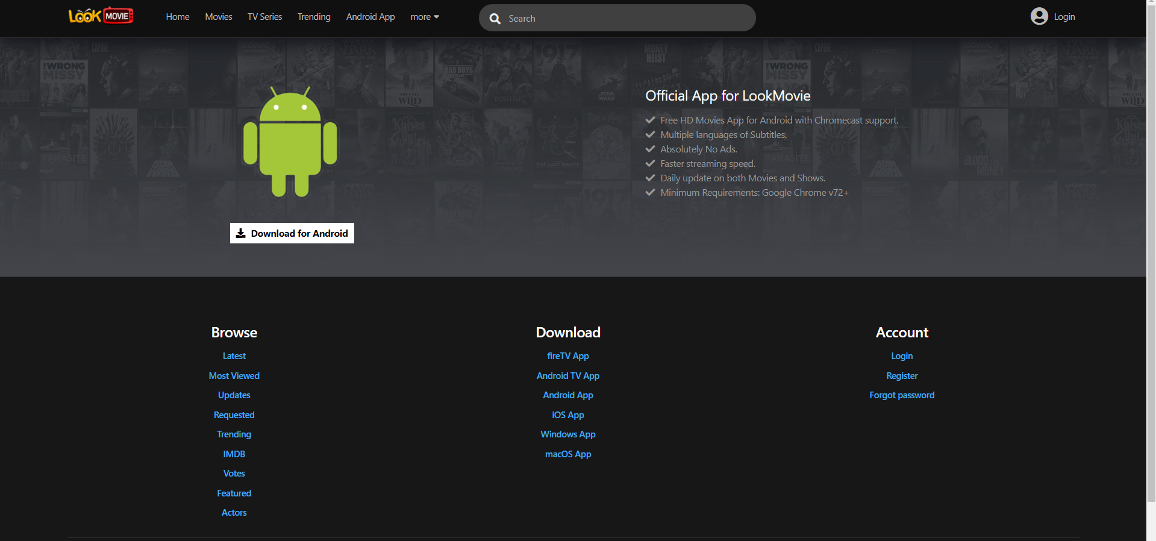Image resolution: width=1156 pixels, height=541 pixels.
Task: Open macOS App download link
Action: coord(568,454)
